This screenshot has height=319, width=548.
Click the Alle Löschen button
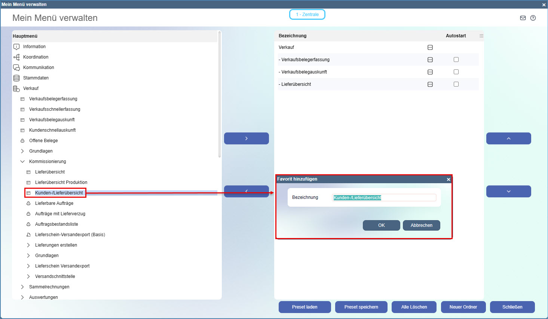(414, 307)
